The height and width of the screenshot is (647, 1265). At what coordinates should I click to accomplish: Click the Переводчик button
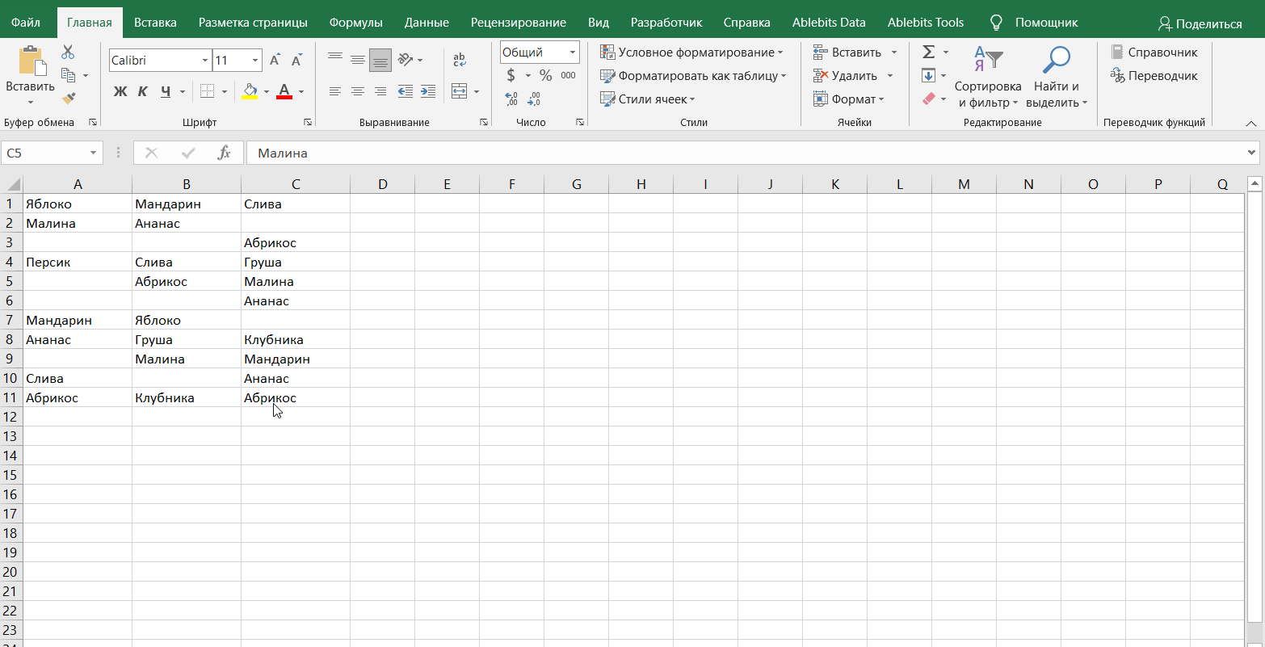pos(1154,76)
